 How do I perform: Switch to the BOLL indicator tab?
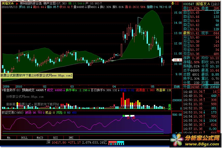pyautogui.click(x=24, y=138)
